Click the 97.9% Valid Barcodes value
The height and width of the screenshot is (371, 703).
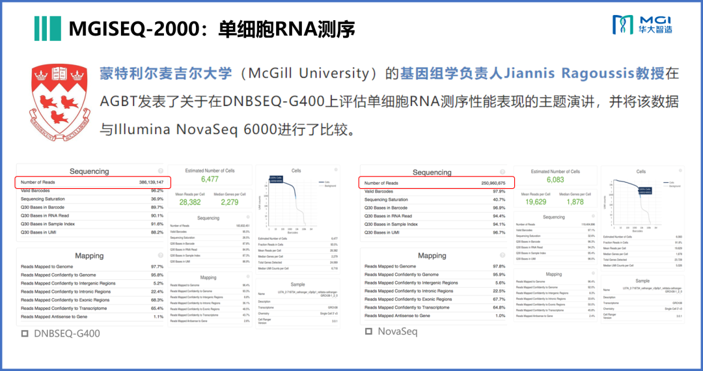pyautogui.click(x=499, y=191)
